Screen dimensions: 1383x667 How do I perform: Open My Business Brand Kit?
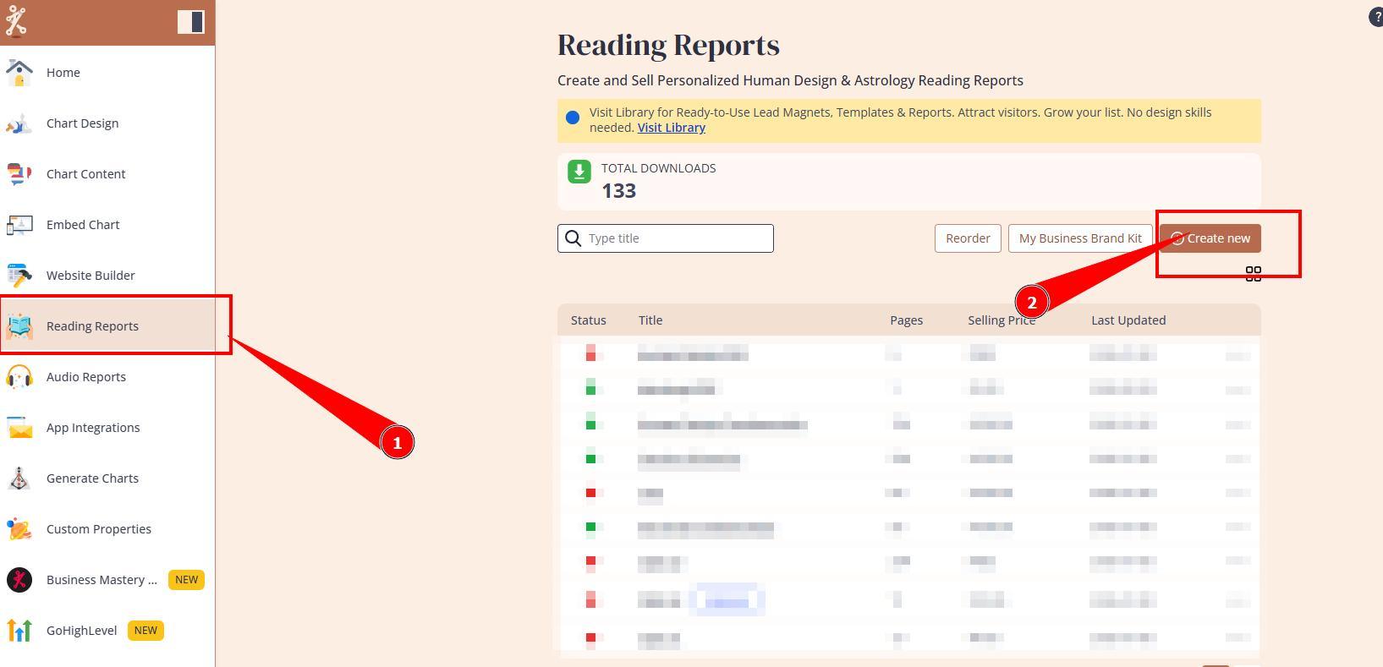click(1079, 238)
